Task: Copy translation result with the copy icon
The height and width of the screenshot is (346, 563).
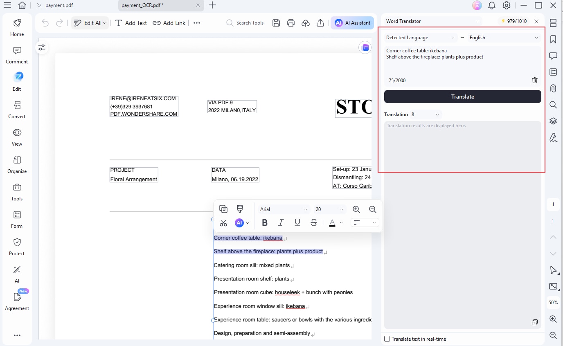Action: (x=535, y=322)
